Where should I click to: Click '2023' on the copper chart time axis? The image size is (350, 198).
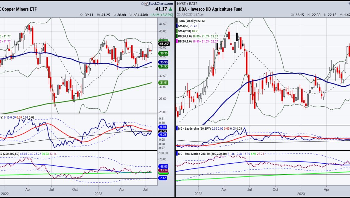pyautogui.click(x=98, y=194)
